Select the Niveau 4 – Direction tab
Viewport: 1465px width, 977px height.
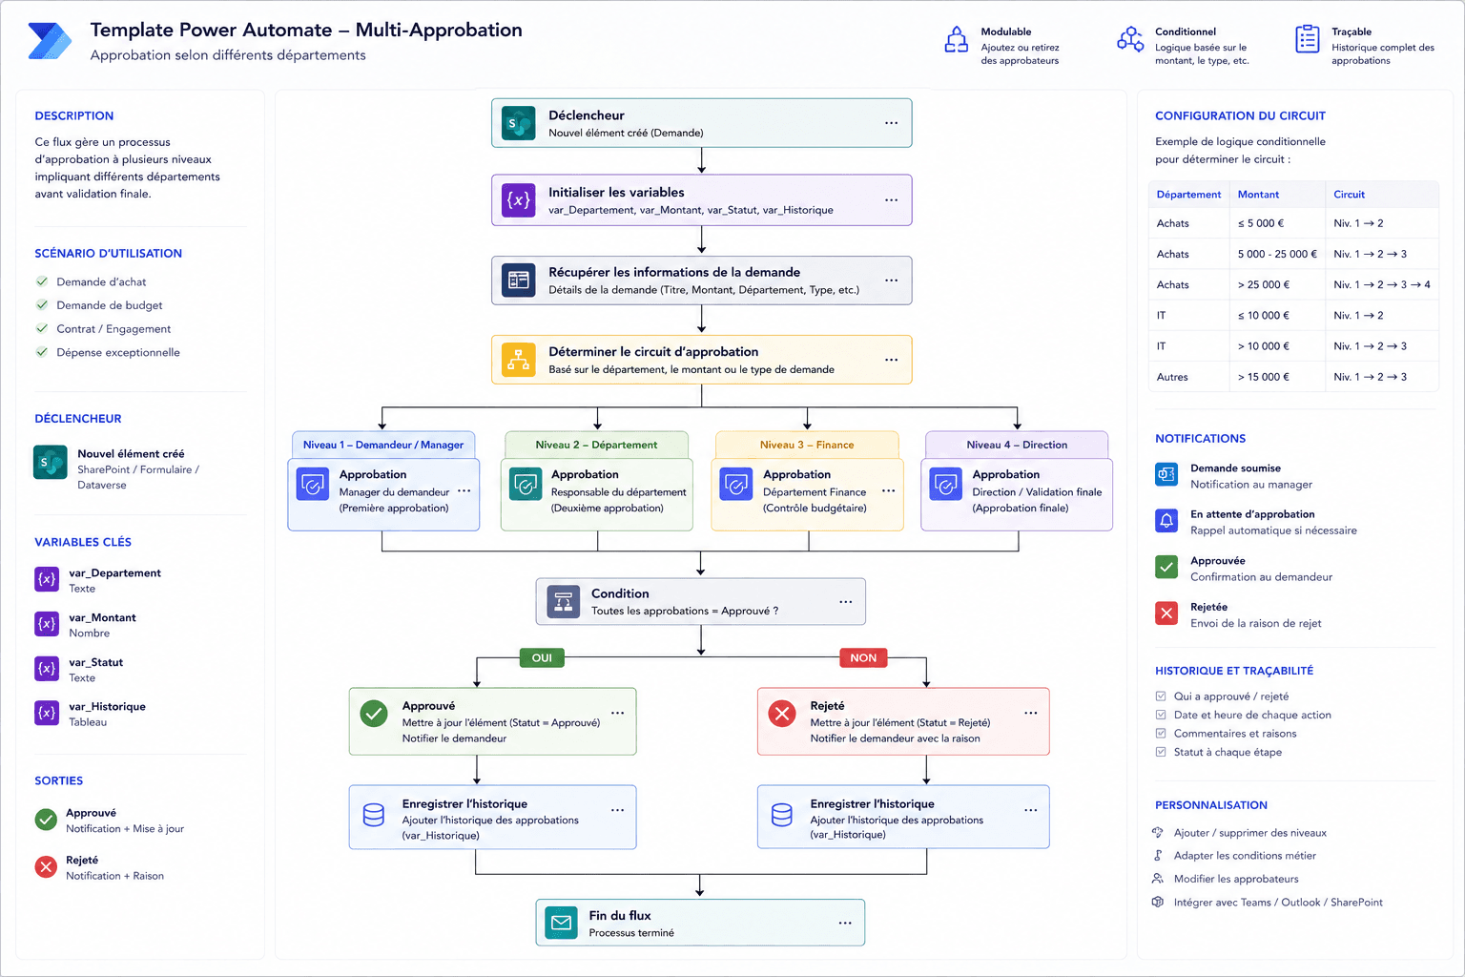point(1017,445)
